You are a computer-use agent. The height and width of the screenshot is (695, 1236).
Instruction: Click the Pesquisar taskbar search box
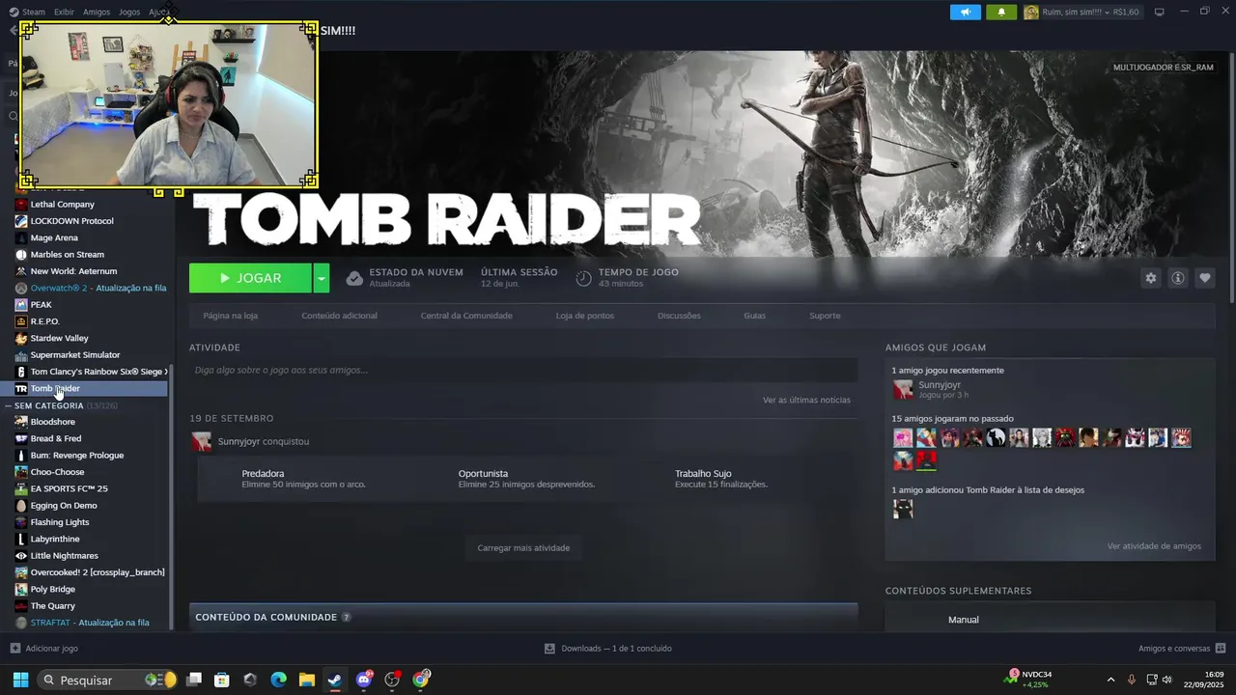click(x=108, y=680)
